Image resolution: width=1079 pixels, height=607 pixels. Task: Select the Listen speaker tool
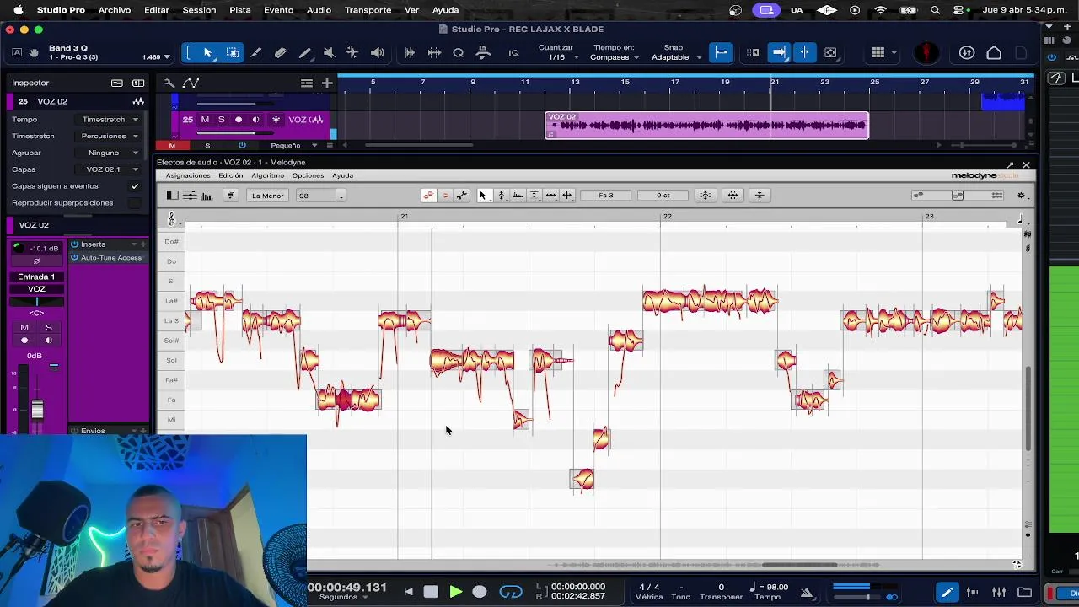coord(378,52)
